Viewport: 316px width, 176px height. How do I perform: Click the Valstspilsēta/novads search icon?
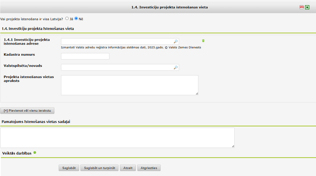click(176, 67)
